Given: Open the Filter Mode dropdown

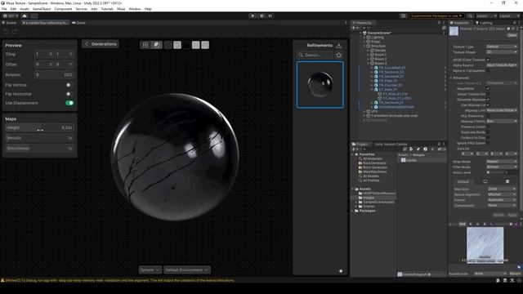Looking at the screenshot, I should pyautogui.click(x=502, y=167).
